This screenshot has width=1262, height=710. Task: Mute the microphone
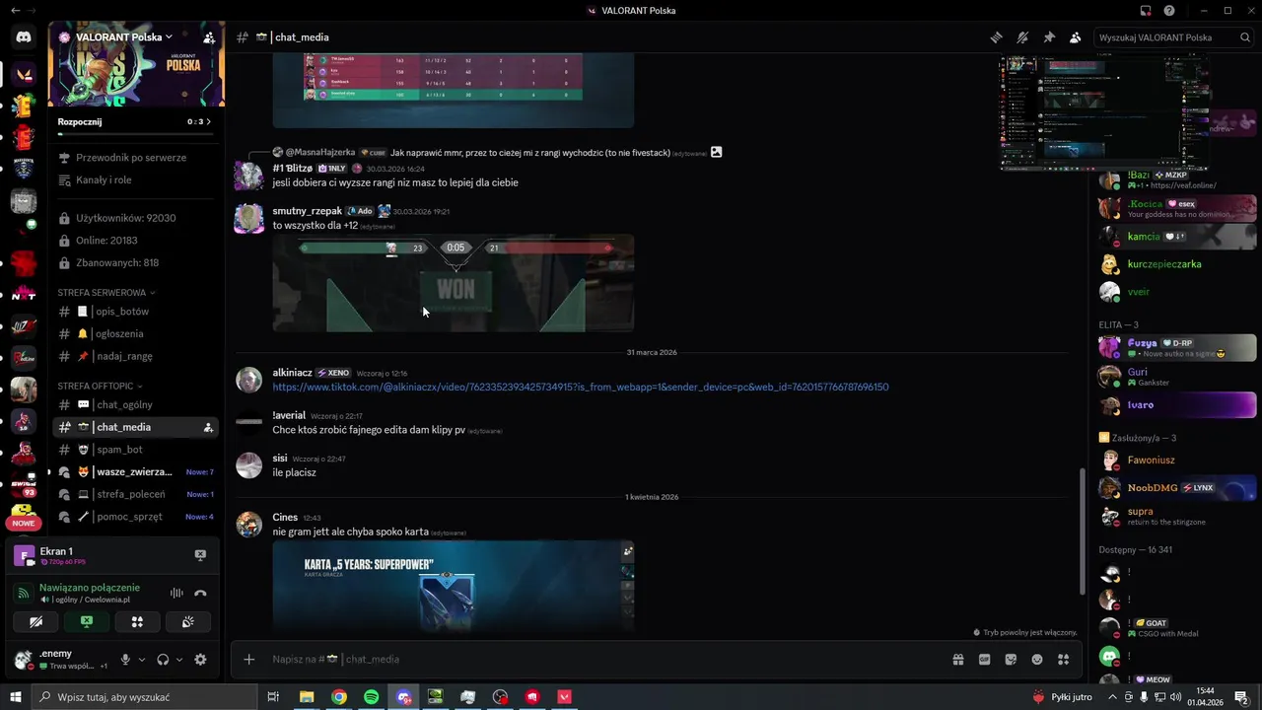pos(125,660)
